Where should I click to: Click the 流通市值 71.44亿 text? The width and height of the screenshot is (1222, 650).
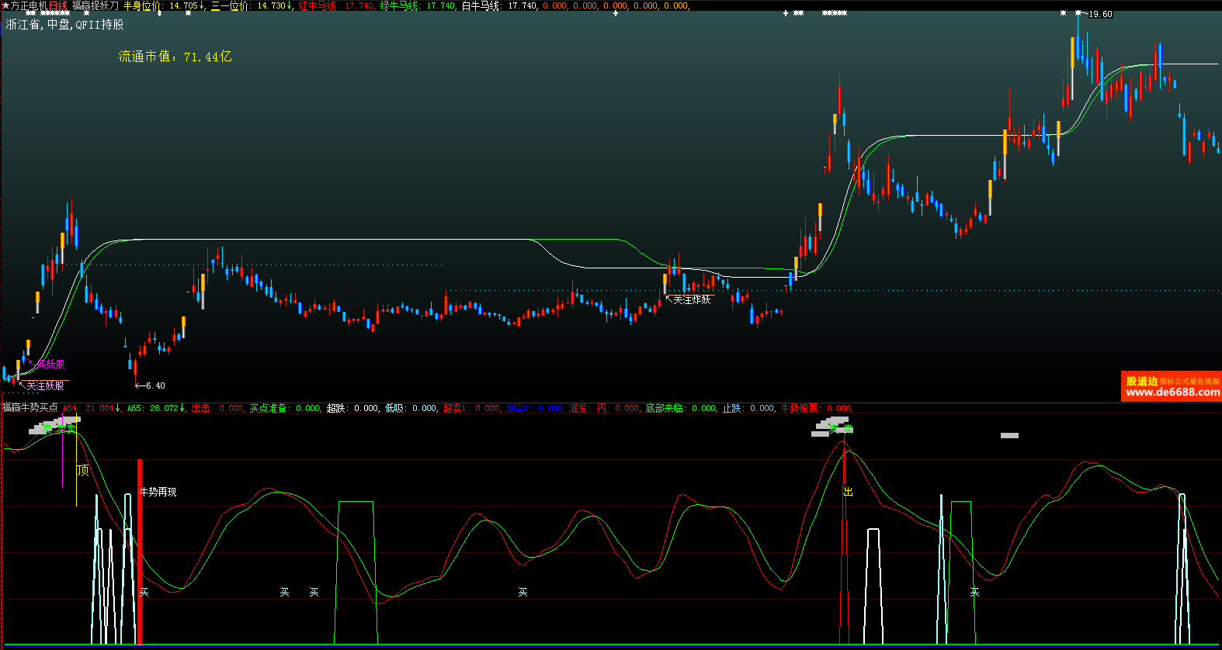[x=175, y=57]
